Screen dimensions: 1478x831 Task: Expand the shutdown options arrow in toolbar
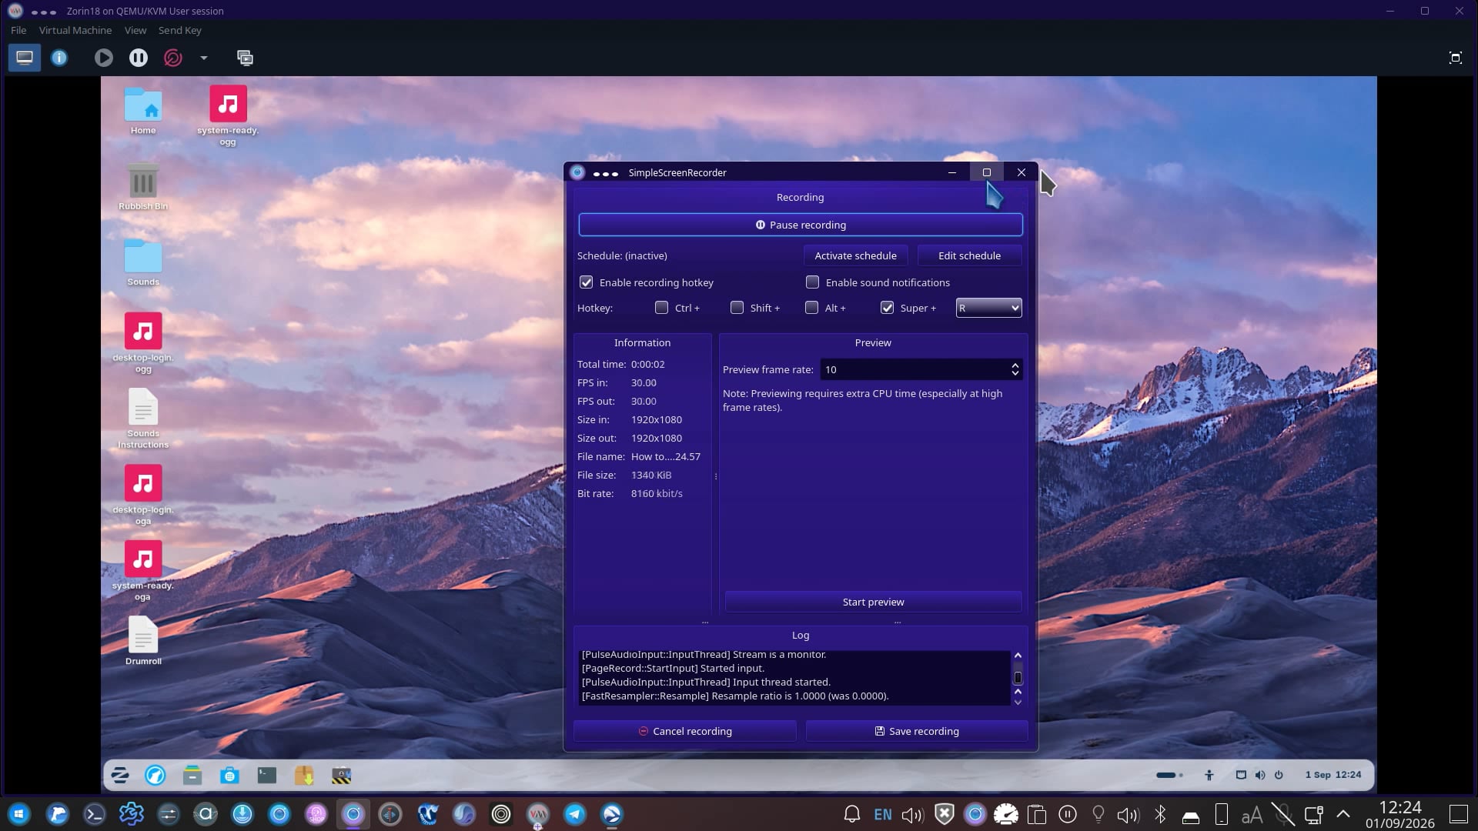pos(204,58)
